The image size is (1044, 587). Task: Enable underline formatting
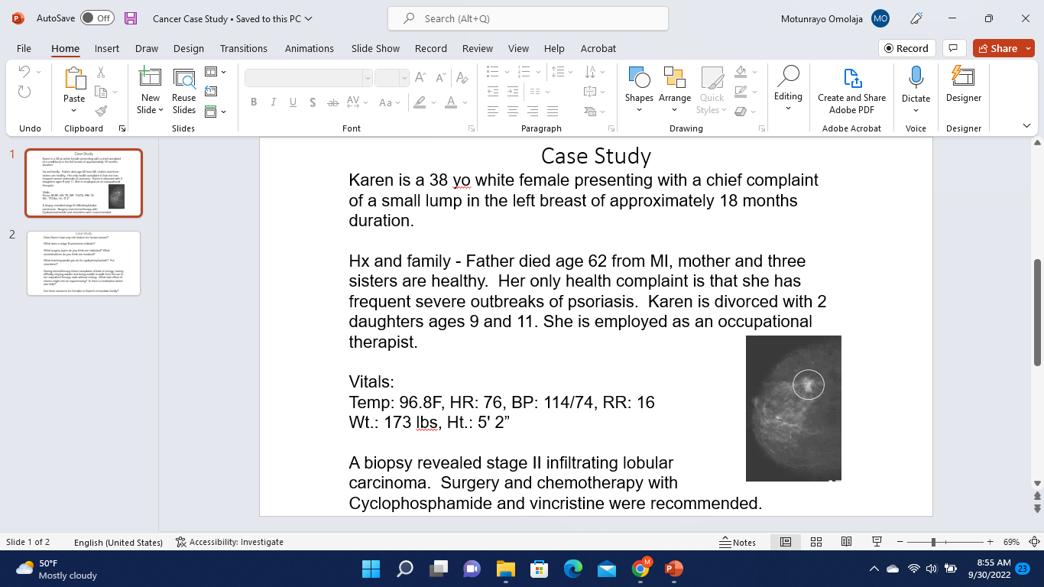[x=292, y=102]
